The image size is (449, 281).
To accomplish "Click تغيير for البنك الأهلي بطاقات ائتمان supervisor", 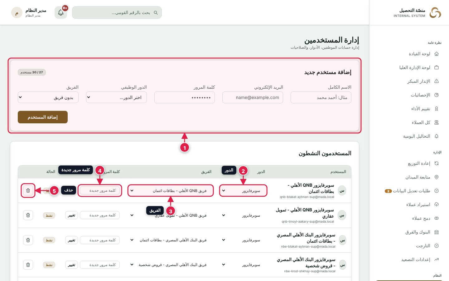I will pyautogui.click(x=71, y=240).
